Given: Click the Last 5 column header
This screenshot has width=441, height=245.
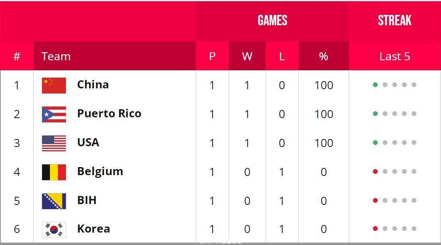Looking at the screenshot, I should coord(395,56).
